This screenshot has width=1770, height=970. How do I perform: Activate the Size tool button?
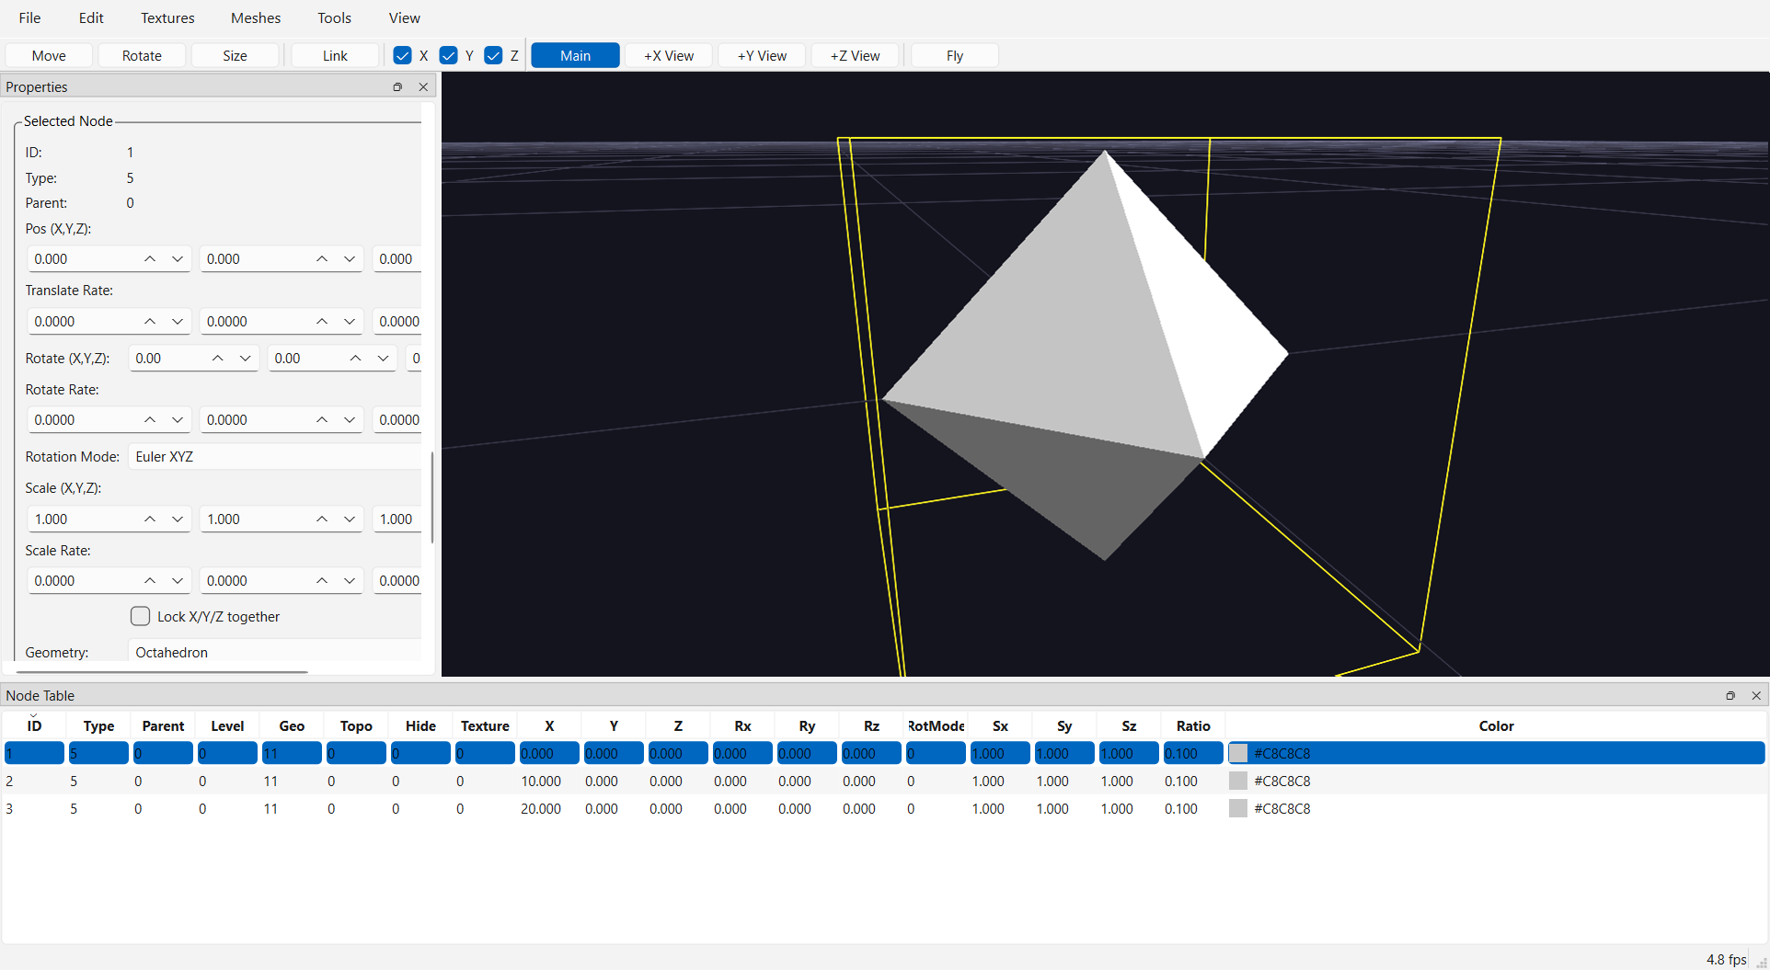pos(235,55)
